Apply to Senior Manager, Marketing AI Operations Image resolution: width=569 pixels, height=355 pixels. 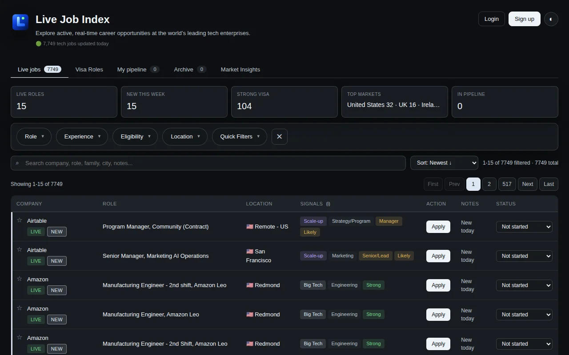point(438,256)
